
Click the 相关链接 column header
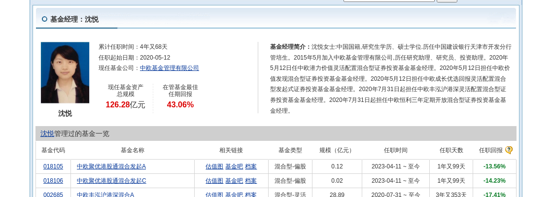coord(231,150)
